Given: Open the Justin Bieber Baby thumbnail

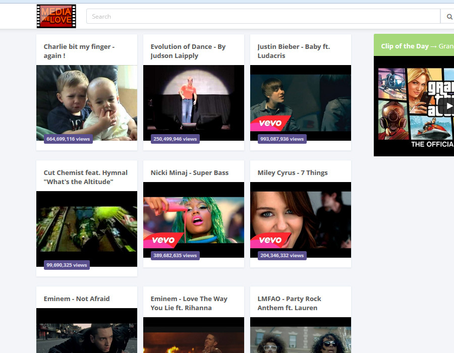Looking at the screenshot, I should pyautogui.click(x=301, y=103).
